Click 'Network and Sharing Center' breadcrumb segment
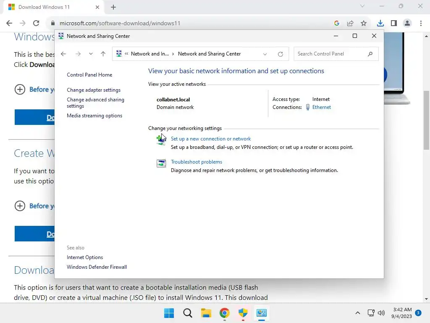This screenshot has height=323, width=430. tap(209, 54)
